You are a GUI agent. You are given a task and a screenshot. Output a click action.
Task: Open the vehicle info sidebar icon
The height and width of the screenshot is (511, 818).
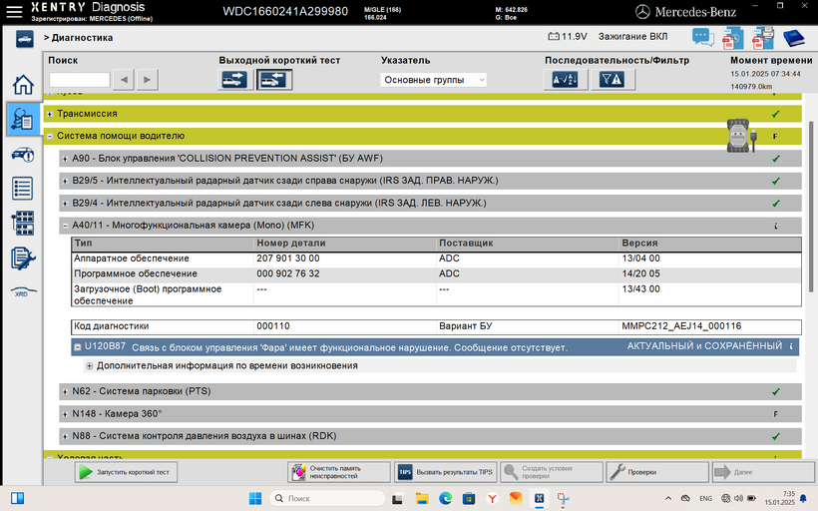22,155
